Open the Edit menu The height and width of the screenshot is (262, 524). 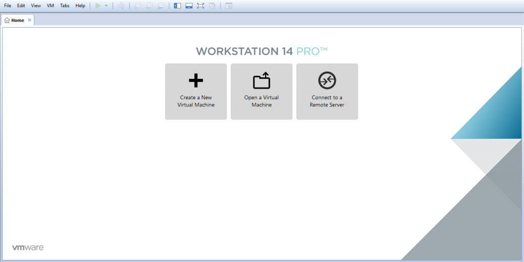(21, 6)
